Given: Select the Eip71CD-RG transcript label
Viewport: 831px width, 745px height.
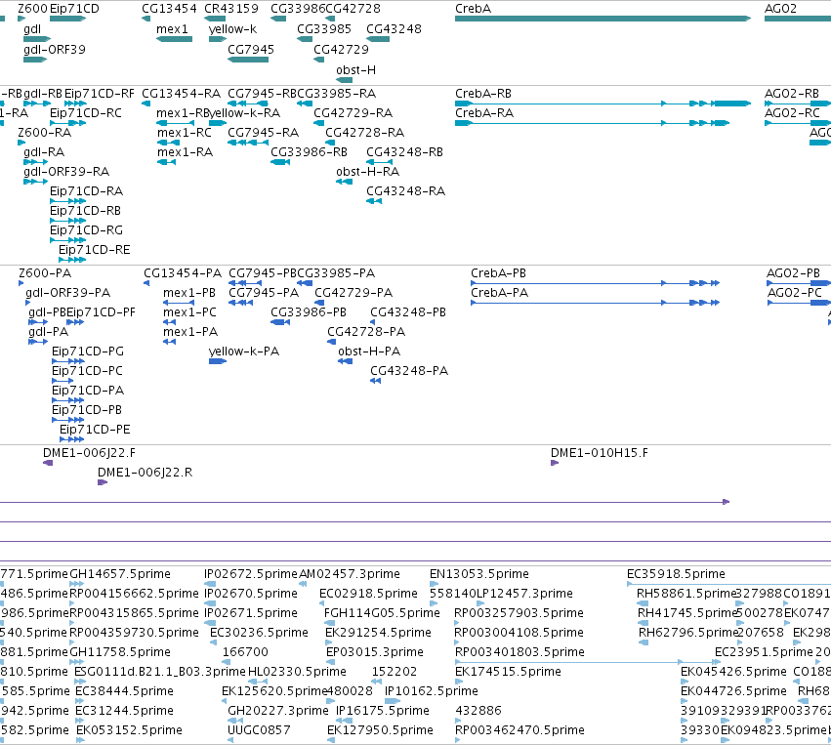Looking at the screenshot, I should (x=86, y=230).
